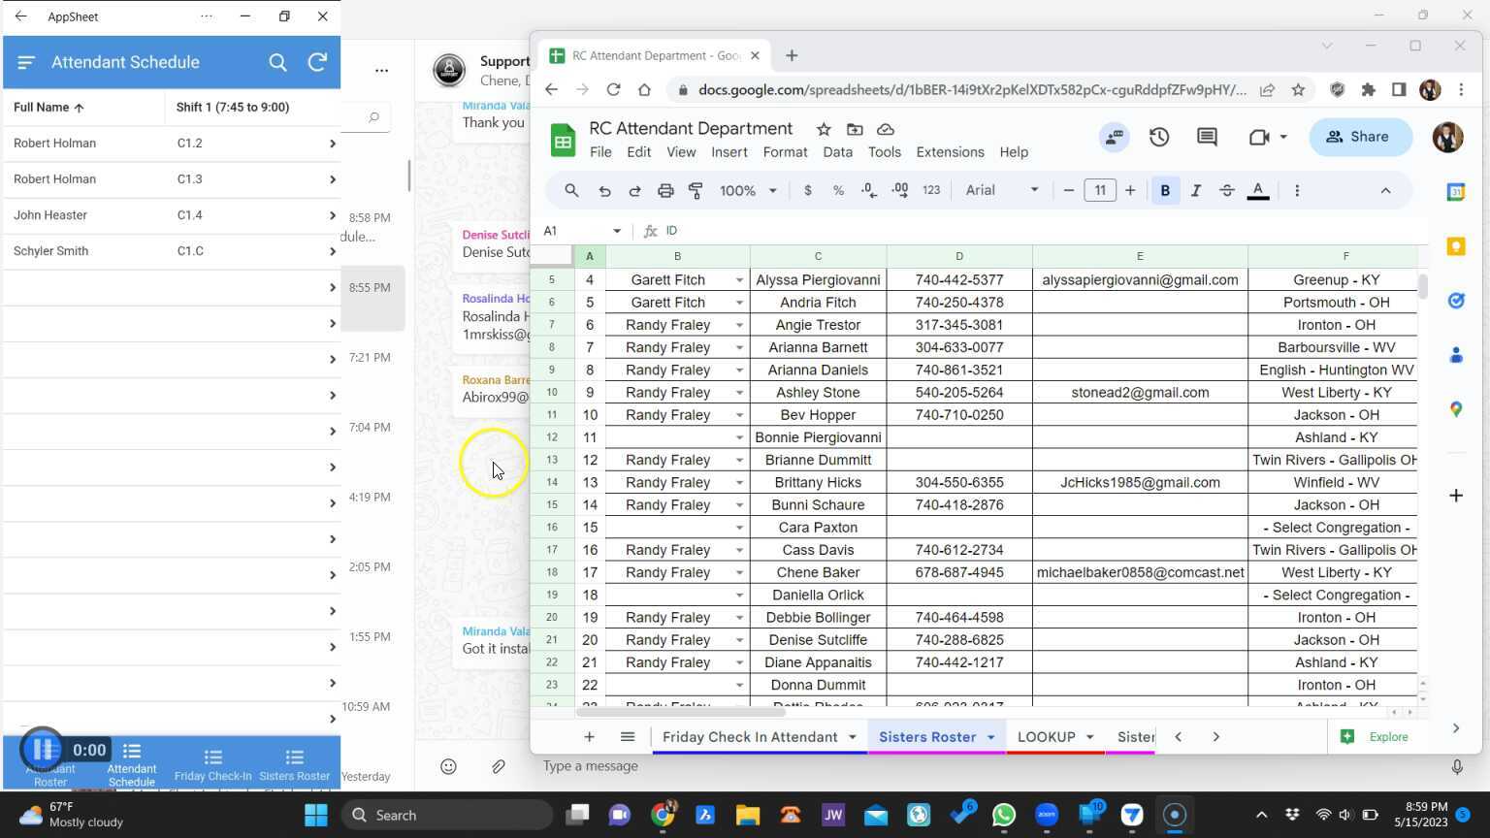
Task: Click the undo icon in the toolbar
Action: (603, 190)
